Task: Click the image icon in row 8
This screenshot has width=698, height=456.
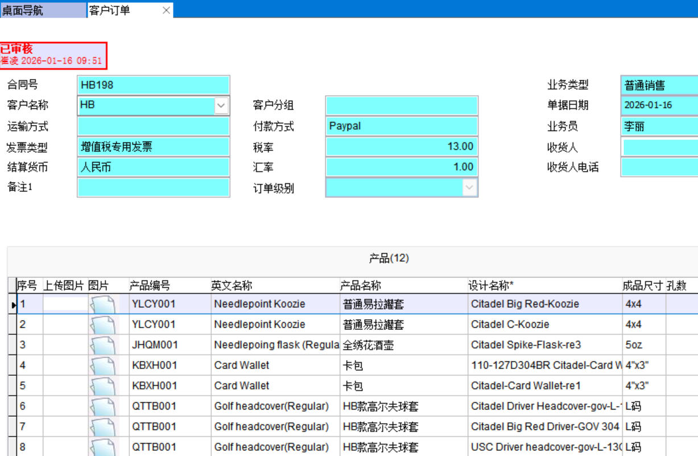Action: click(103, 447)
